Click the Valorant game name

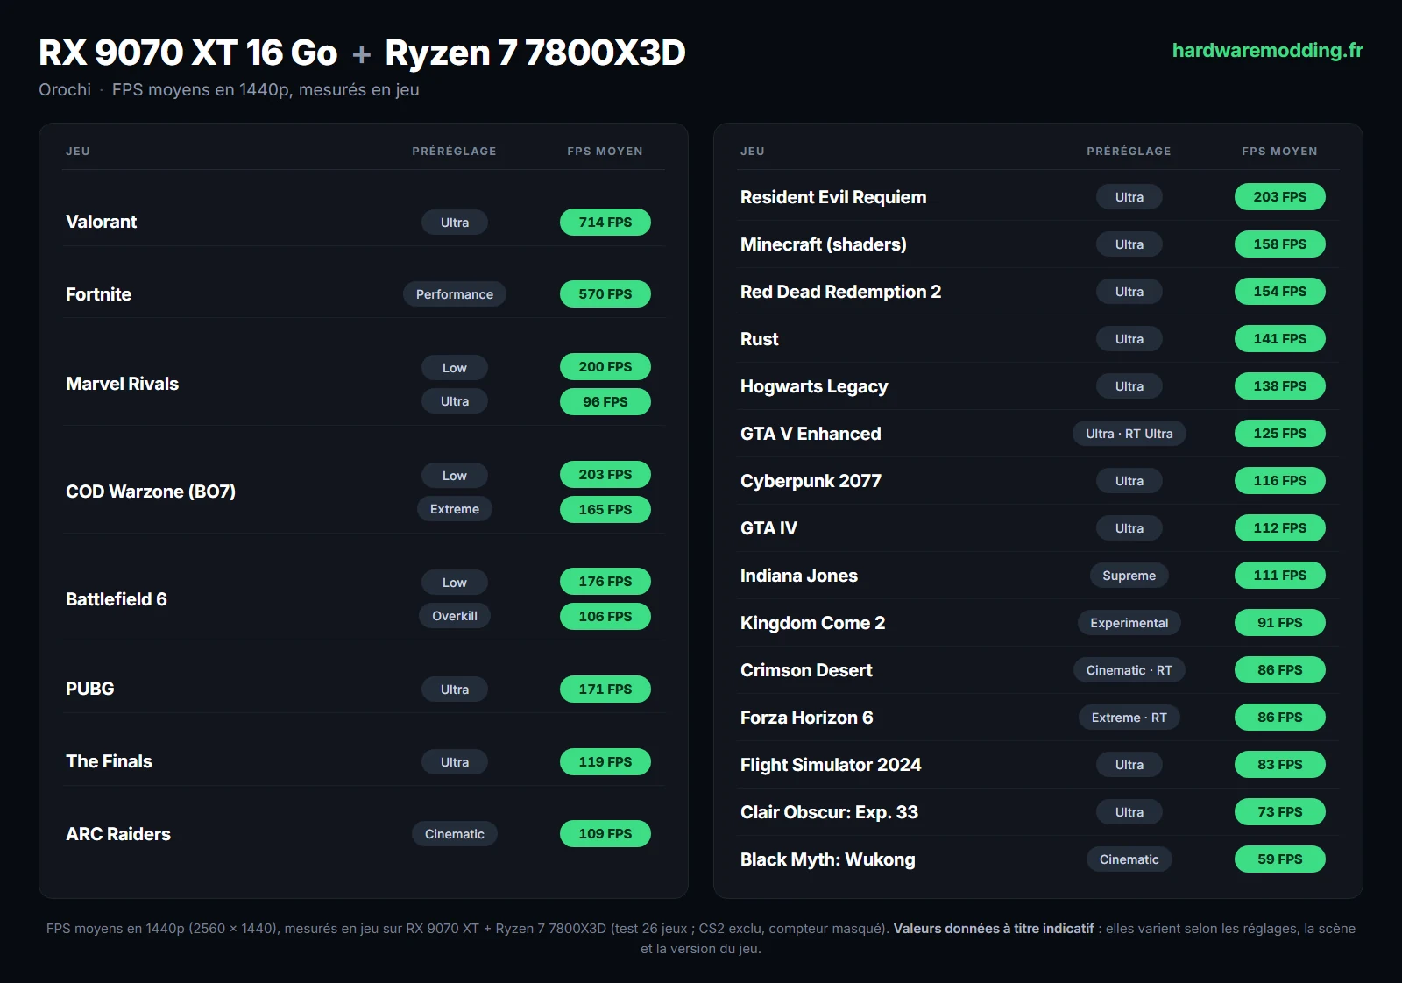pos(102,222)
